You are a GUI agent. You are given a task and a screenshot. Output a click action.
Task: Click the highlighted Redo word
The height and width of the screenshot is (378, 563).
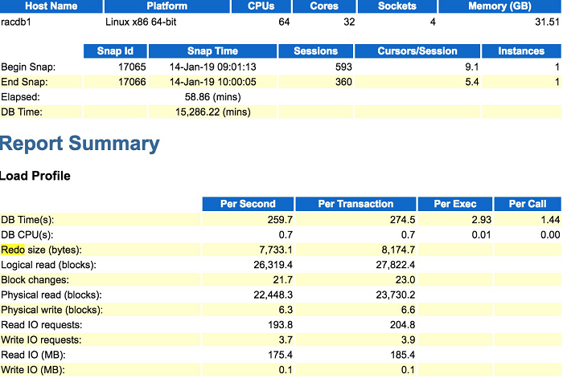click(x=13, y=250)
